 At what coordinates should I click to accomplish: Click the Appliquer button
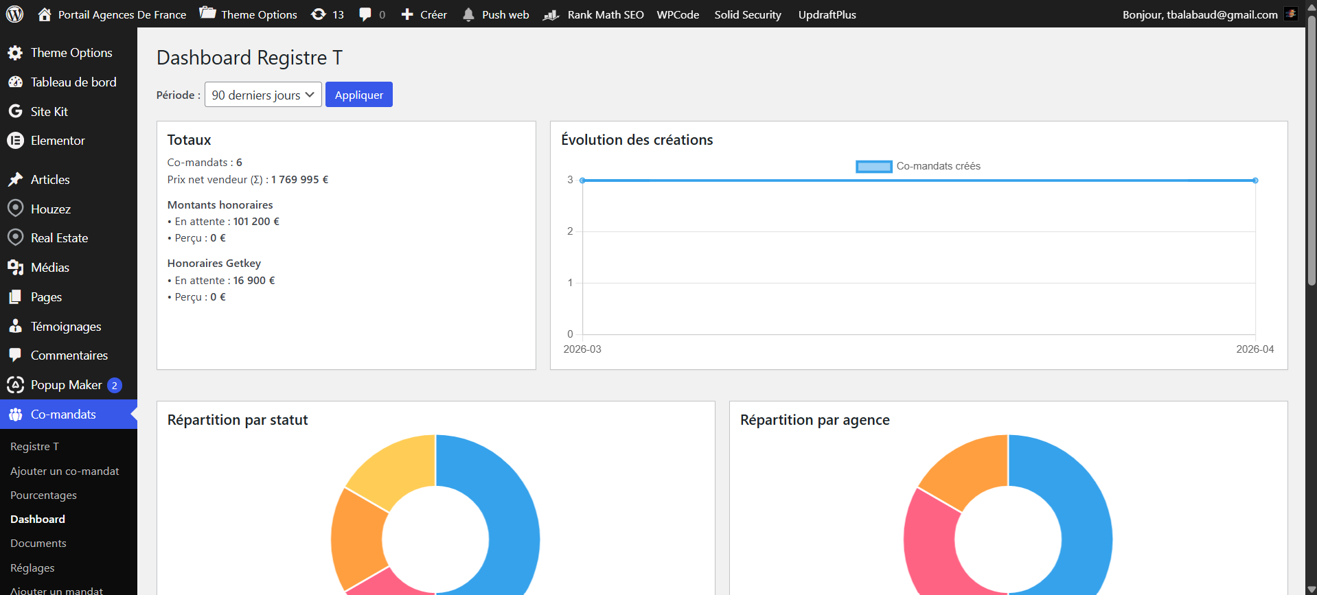point(359,95)
